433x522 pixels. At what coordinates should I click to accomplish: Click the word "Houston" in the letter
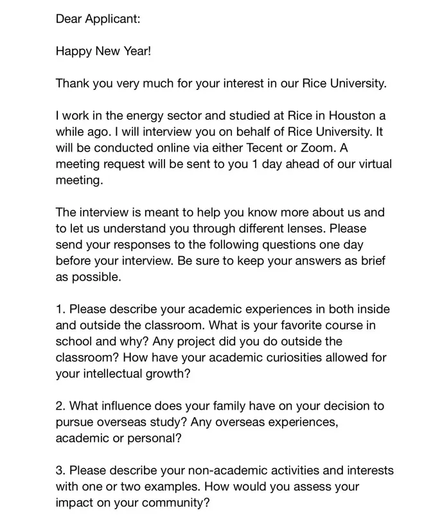pyautogui.click(x=352, y=116)
